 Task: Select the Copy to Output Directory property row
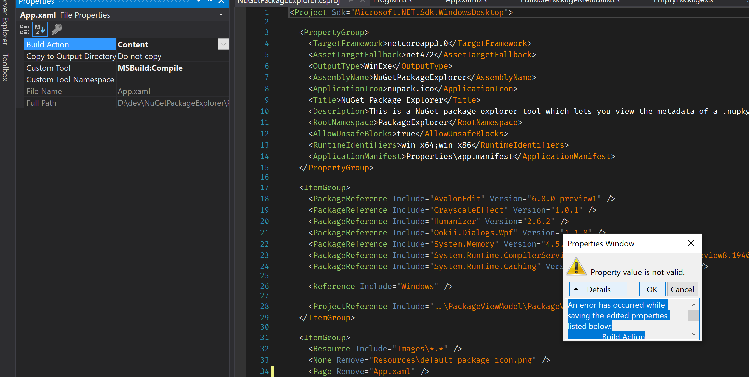(71, 56)
